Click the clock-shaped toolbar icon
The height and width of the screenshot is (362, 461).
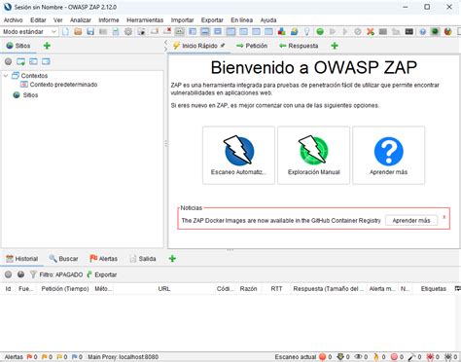click(x=358, y=31)
